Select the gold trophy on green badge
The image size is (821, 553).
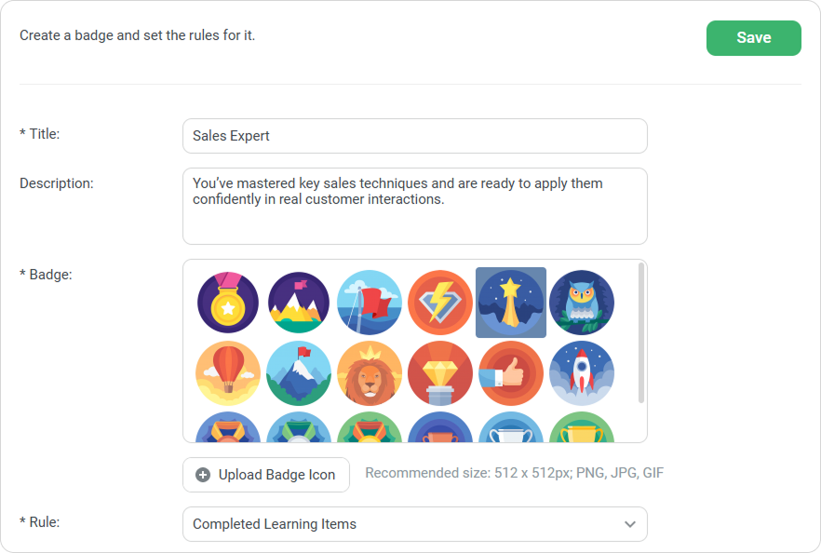(x=582, y=429)
